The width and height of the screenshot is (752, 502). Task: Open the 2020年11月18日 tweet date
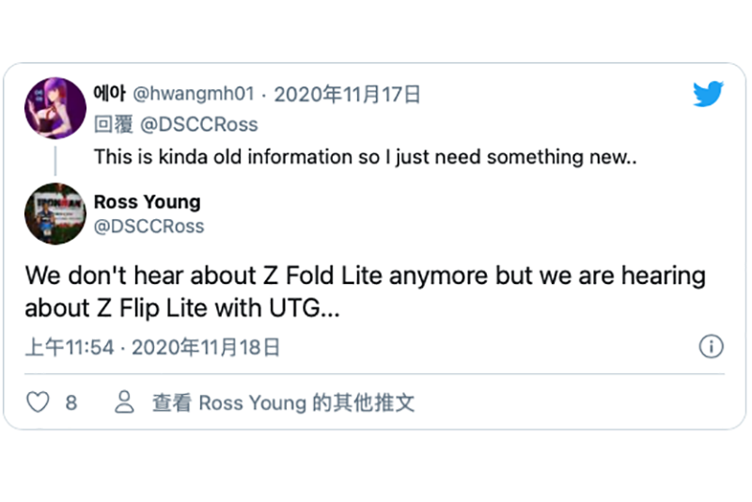click(206, 348)
